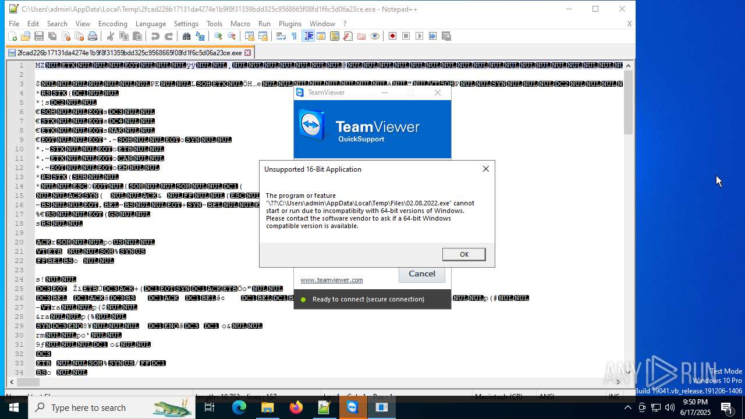Click line number 20 in the margin

[20, 242]
